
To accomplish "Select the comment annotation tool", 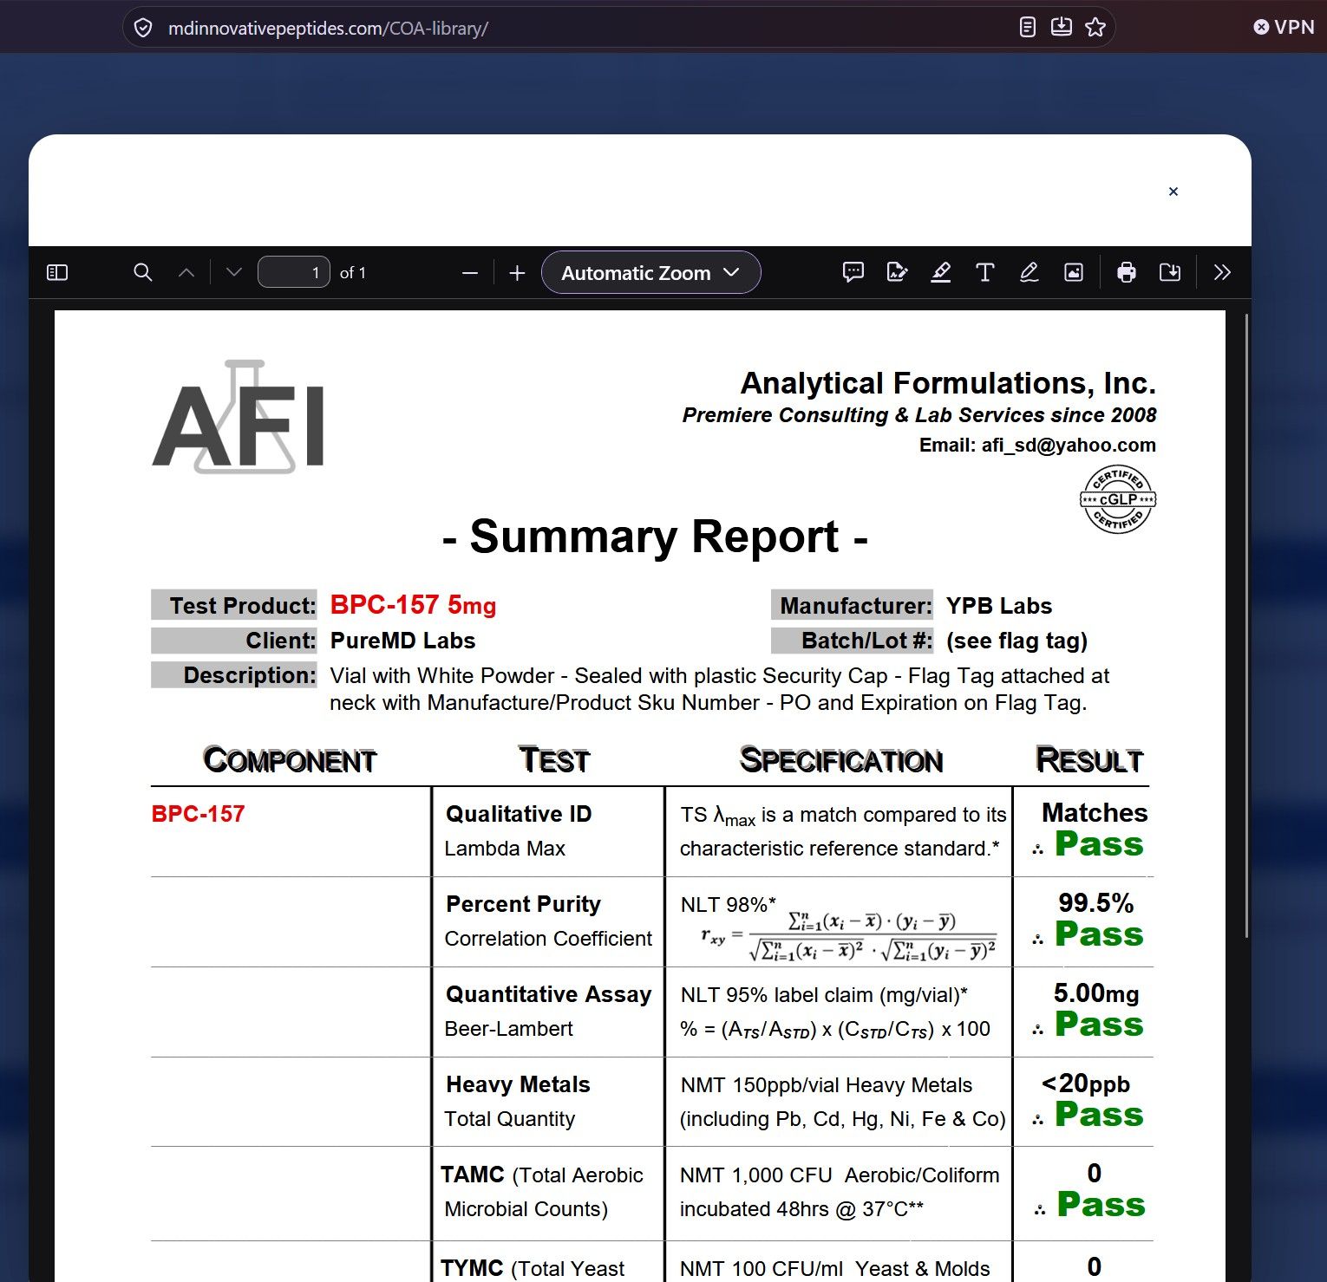I will (853, 273).
